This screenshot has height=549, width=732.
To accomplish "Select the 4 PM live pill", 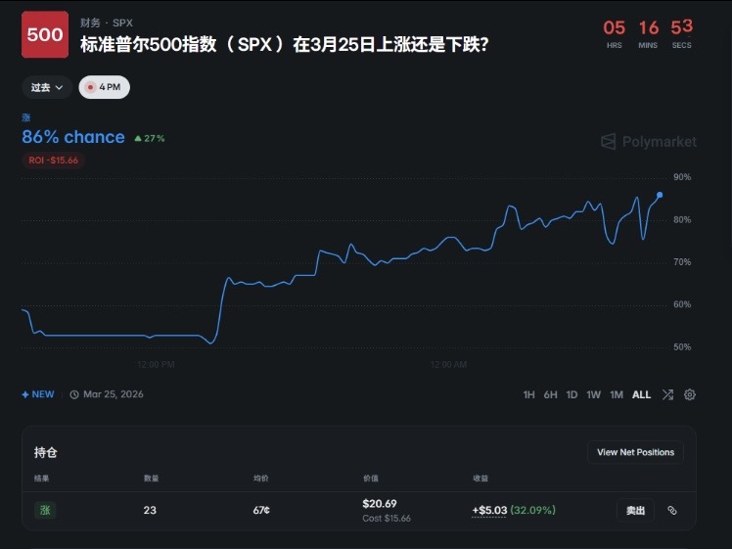I will pos(104,87).
